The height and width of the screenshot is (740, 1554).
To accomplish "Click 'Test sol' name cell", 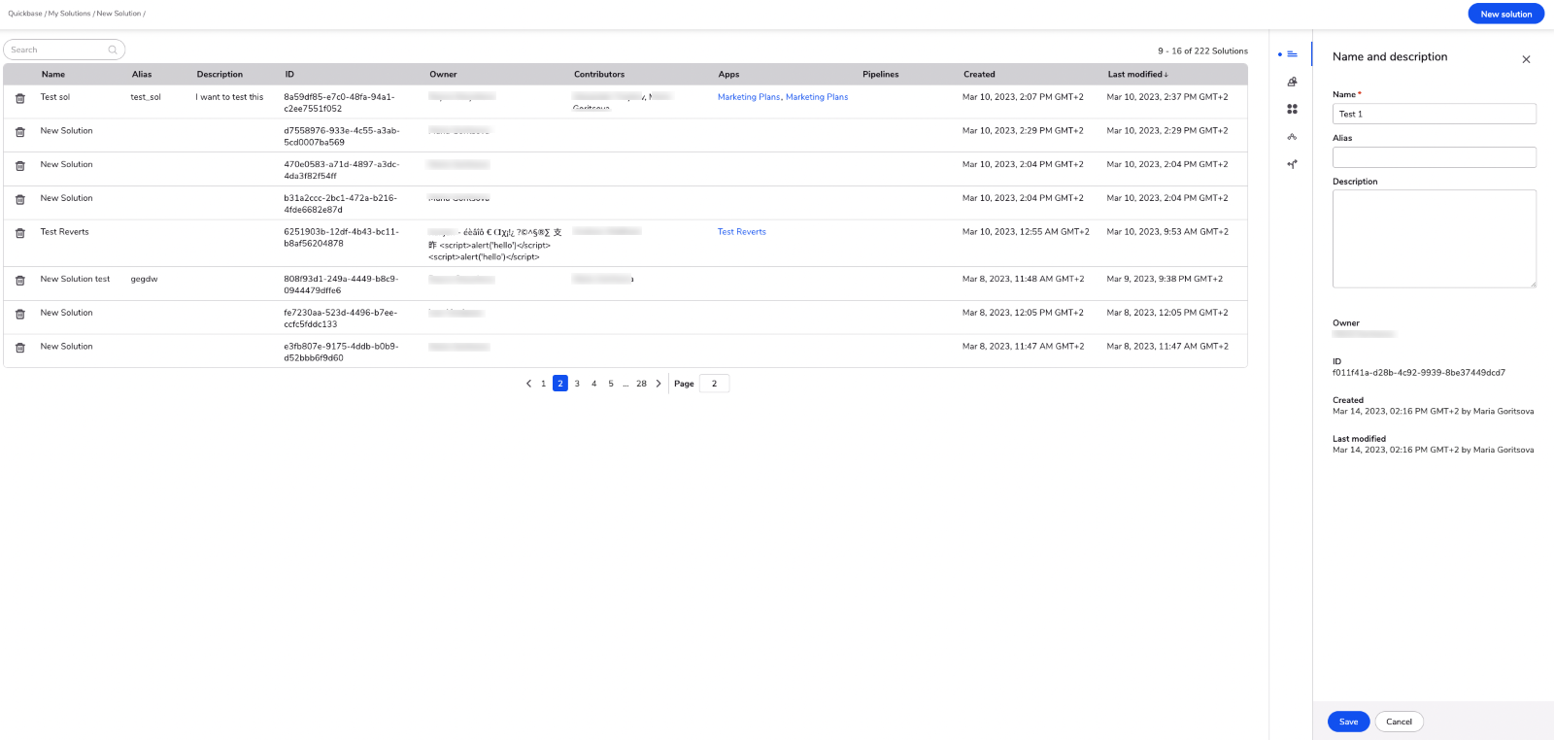I will point(55,97).
